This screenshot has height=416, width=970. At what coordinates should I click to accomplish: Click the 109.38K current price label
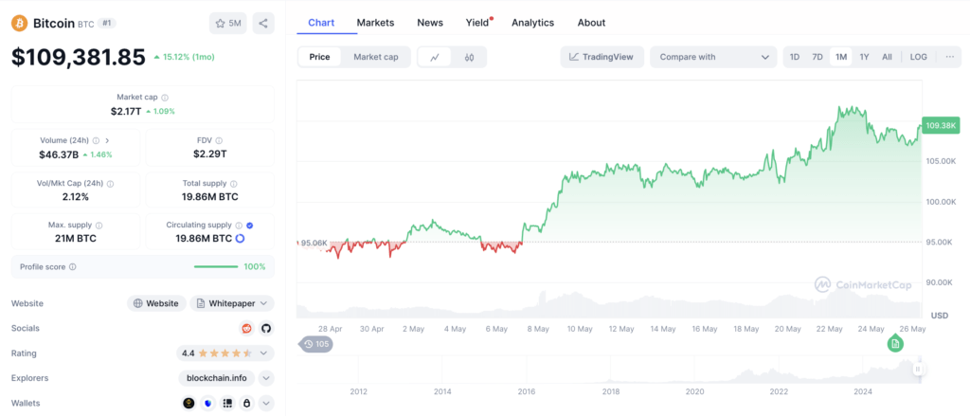pos(941,126)
